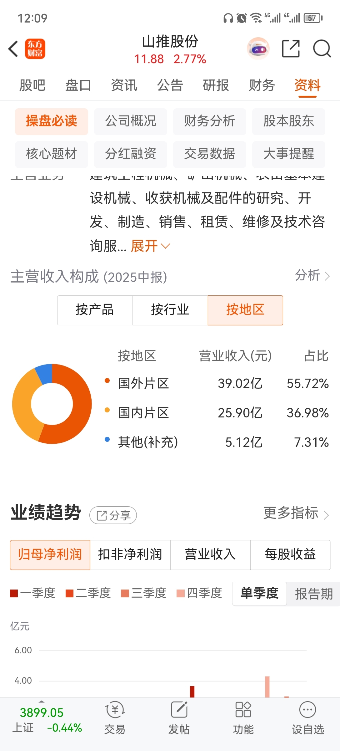Switch to the 财务 tab
Image resolution: width=340 pixels, height=751 pixels.
(x=262, y=85)
